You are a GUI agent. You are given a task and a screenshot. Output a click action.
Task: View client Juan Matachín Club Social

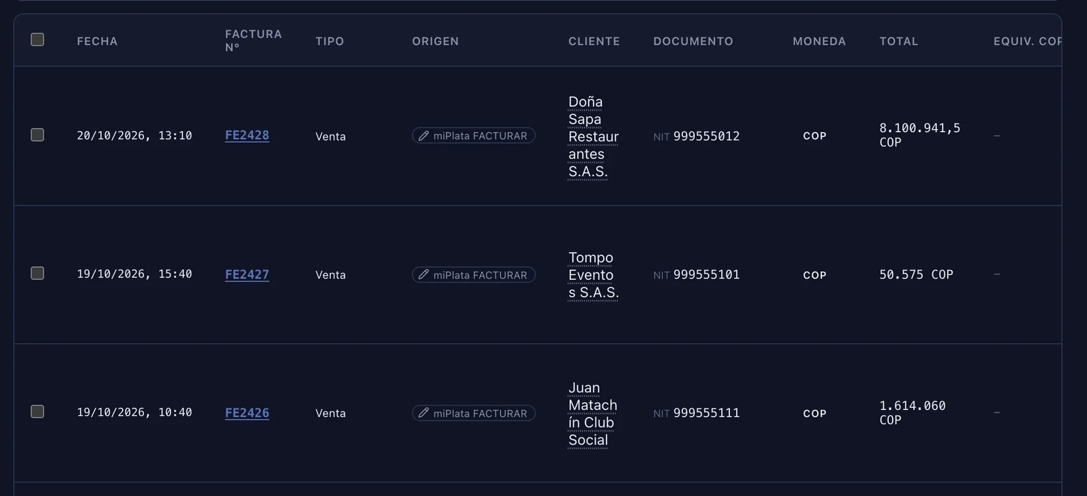click(x=592, y=414)
